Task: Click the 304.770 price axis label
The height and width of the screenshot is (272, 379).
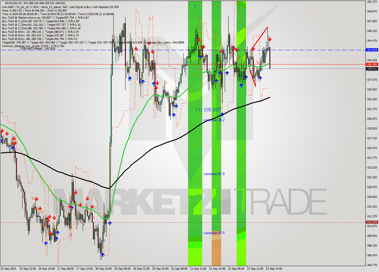Action: 372,265
